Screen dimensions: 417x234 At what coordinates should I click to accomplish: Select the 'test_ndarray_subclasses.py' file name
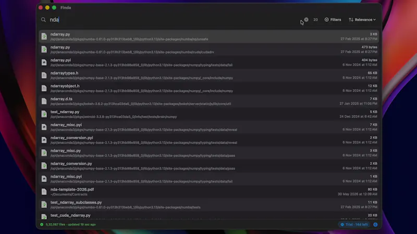point(76,202)
